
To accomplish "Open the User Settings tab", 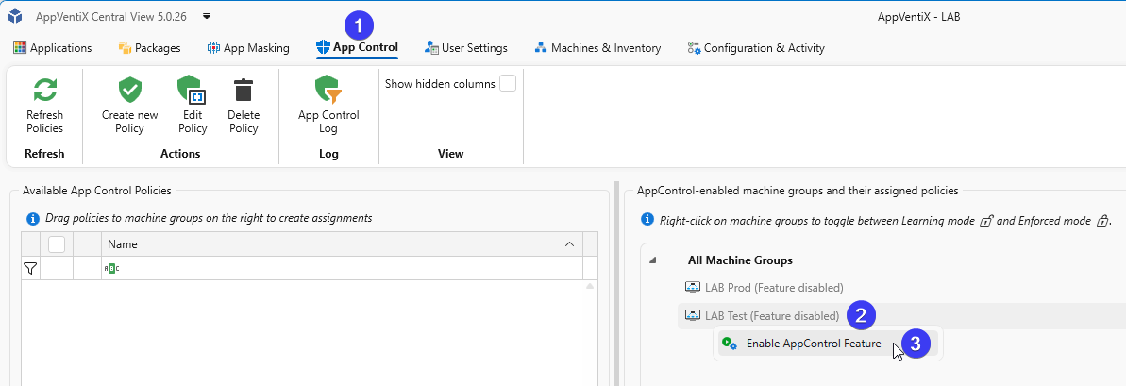I will click(466, 48).
